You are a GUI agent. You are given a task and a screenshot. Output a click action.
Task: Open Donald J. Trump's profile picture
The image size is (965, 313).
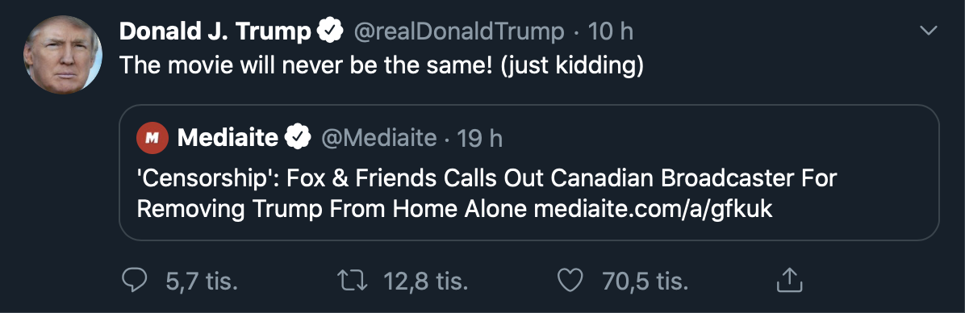click(62, 54)
